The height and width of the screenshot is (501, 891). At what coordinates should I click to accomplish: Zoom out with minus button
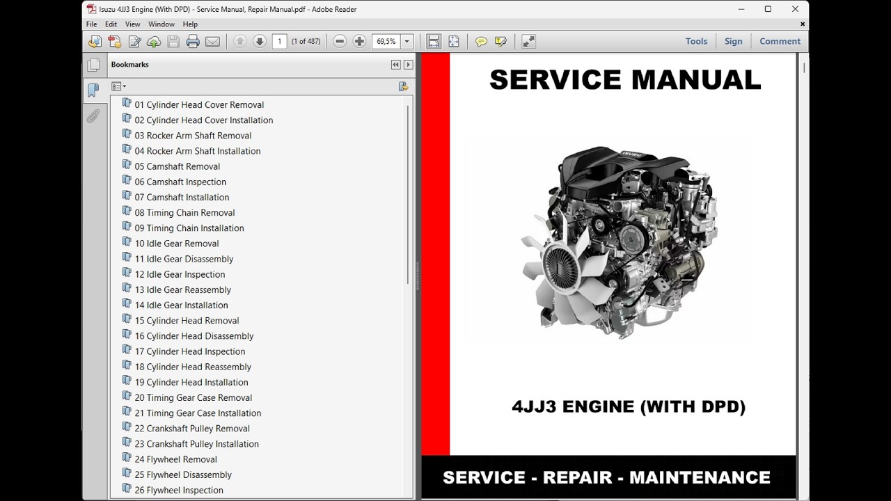(340, 42)
